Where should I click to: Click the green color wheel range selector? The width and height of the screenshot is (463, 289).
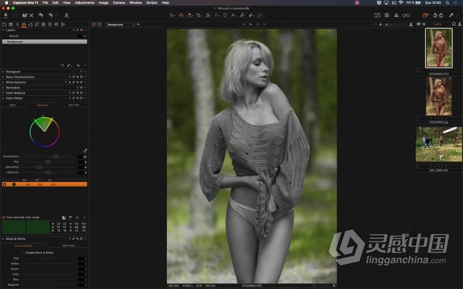[x=44, y=124]
